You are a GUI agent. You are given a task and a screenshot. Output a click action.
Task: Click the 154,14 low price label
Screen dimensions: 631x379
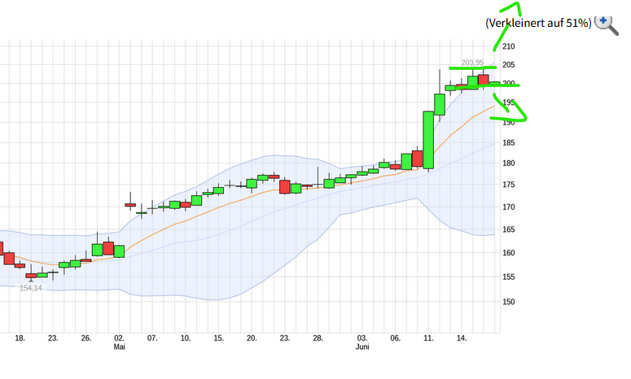[x=31, y=288]
